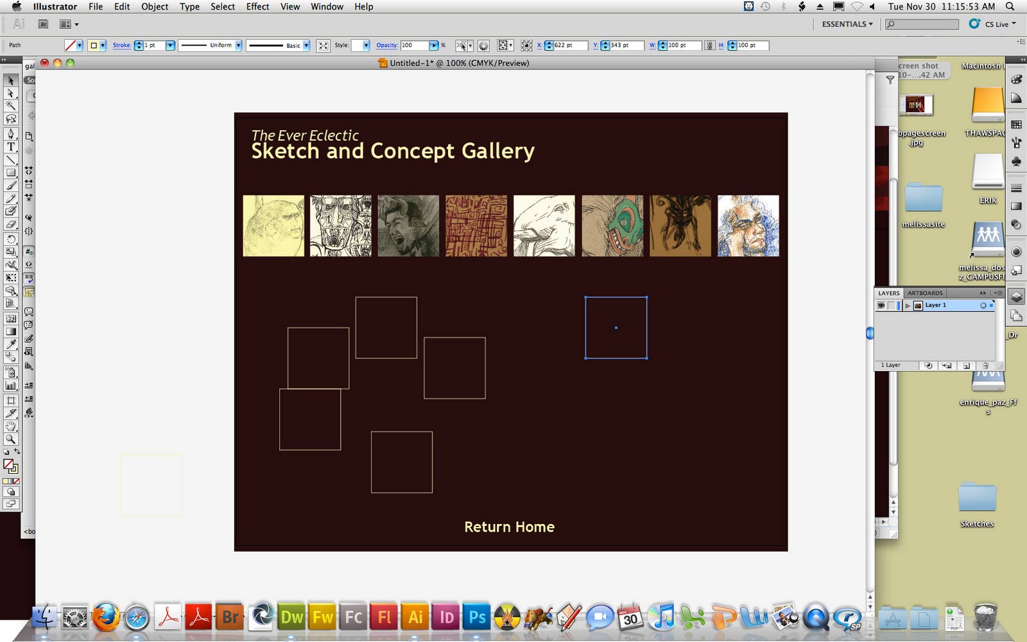1027x642 pixels.
Task: Open the ESSENTIALS workspace switcher
Action: tap(847, 24)
